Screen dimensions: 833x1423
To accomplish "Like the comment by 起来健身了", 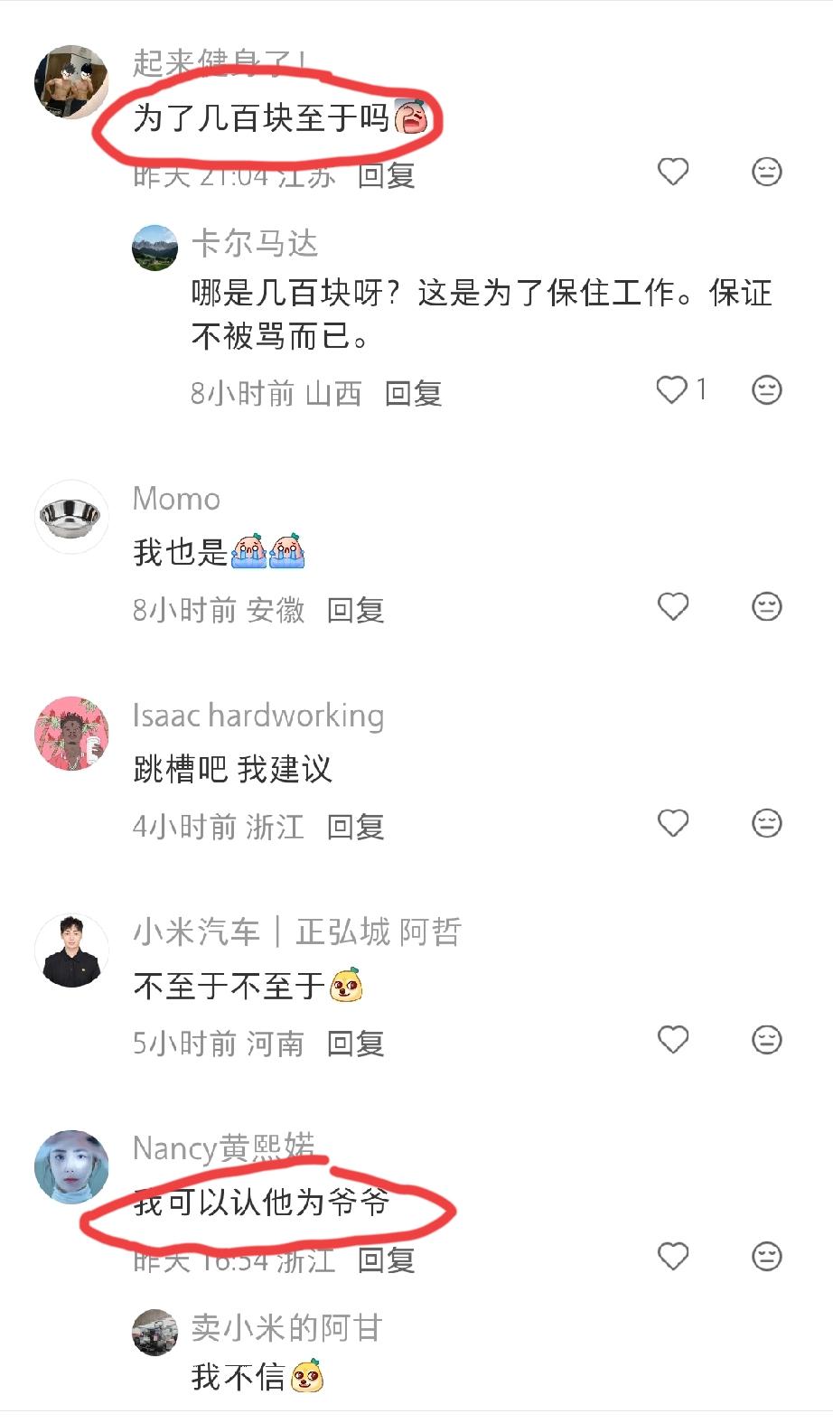I will click(673, 172).
